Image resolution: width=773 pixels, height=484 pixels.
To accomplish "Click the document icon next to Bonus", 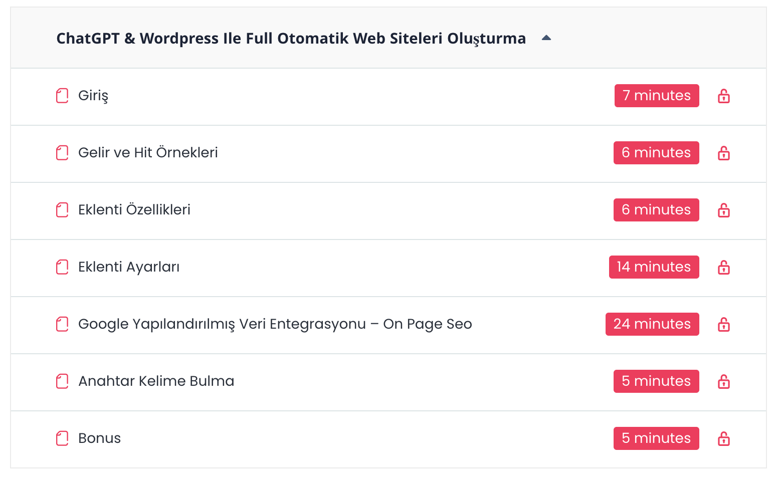I will pos(62,438).
